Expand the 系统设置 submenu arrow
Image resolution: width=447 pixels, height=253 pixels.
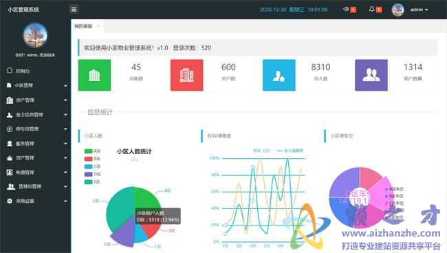point(65,201)
